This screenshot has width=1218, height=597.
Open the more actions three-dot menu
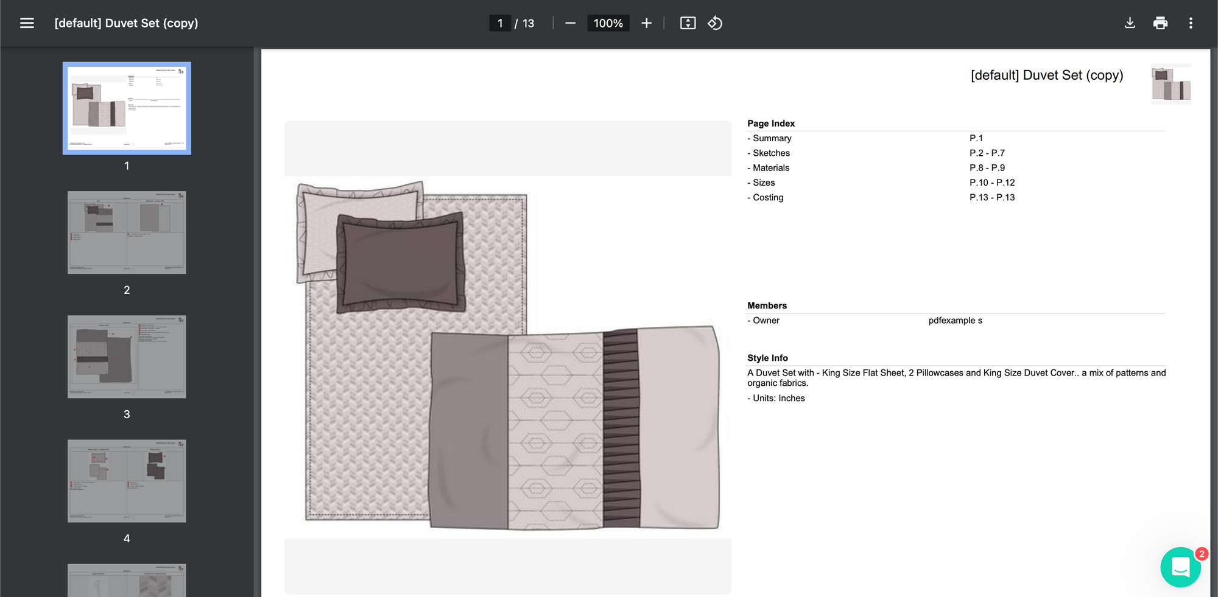tap(1191, 23)
